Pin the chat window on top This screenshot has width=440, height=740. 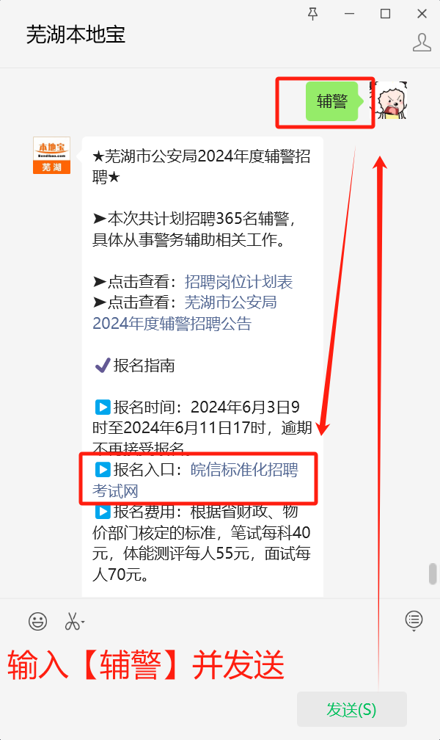pyautogui.click(x=312, y=14)
